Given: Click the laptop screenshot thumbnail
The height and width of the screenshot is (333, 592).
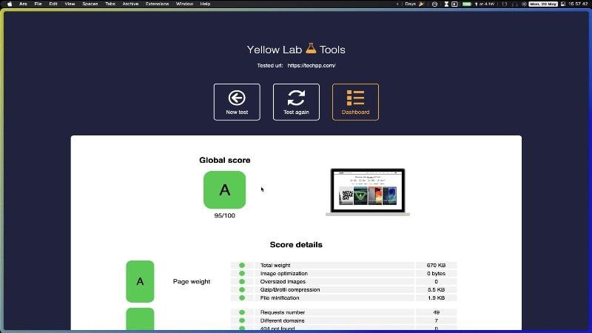Looking at the screenshot, I should (368, 192).
